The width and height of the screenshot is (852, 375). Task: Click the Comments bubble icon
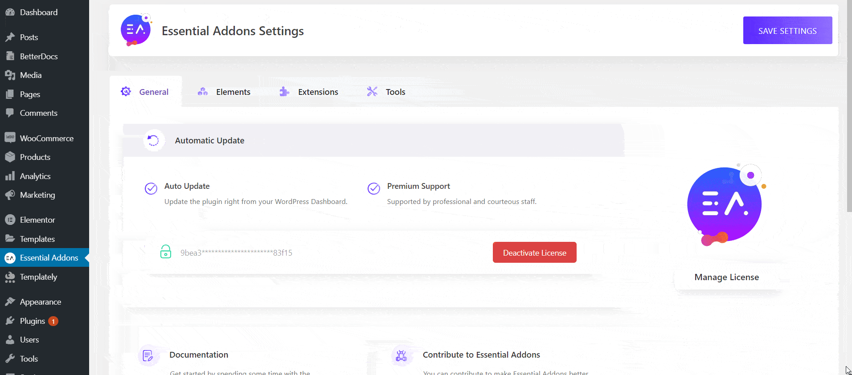[10, 113]
